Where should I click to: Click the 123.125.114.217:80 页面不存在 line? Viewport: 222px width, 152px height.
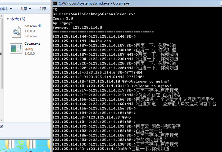(115, 90)
